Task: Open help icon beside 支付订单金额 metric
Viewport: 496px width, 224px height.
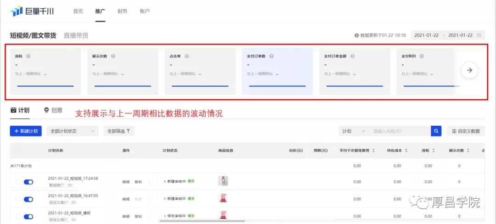Action: coord(352,56)
